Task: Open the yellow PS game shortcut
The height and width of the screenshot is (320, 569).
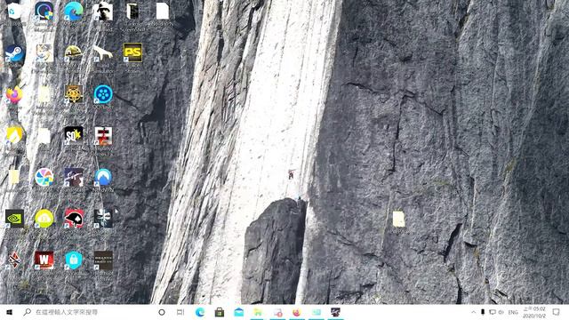Action: pos(132,53)
